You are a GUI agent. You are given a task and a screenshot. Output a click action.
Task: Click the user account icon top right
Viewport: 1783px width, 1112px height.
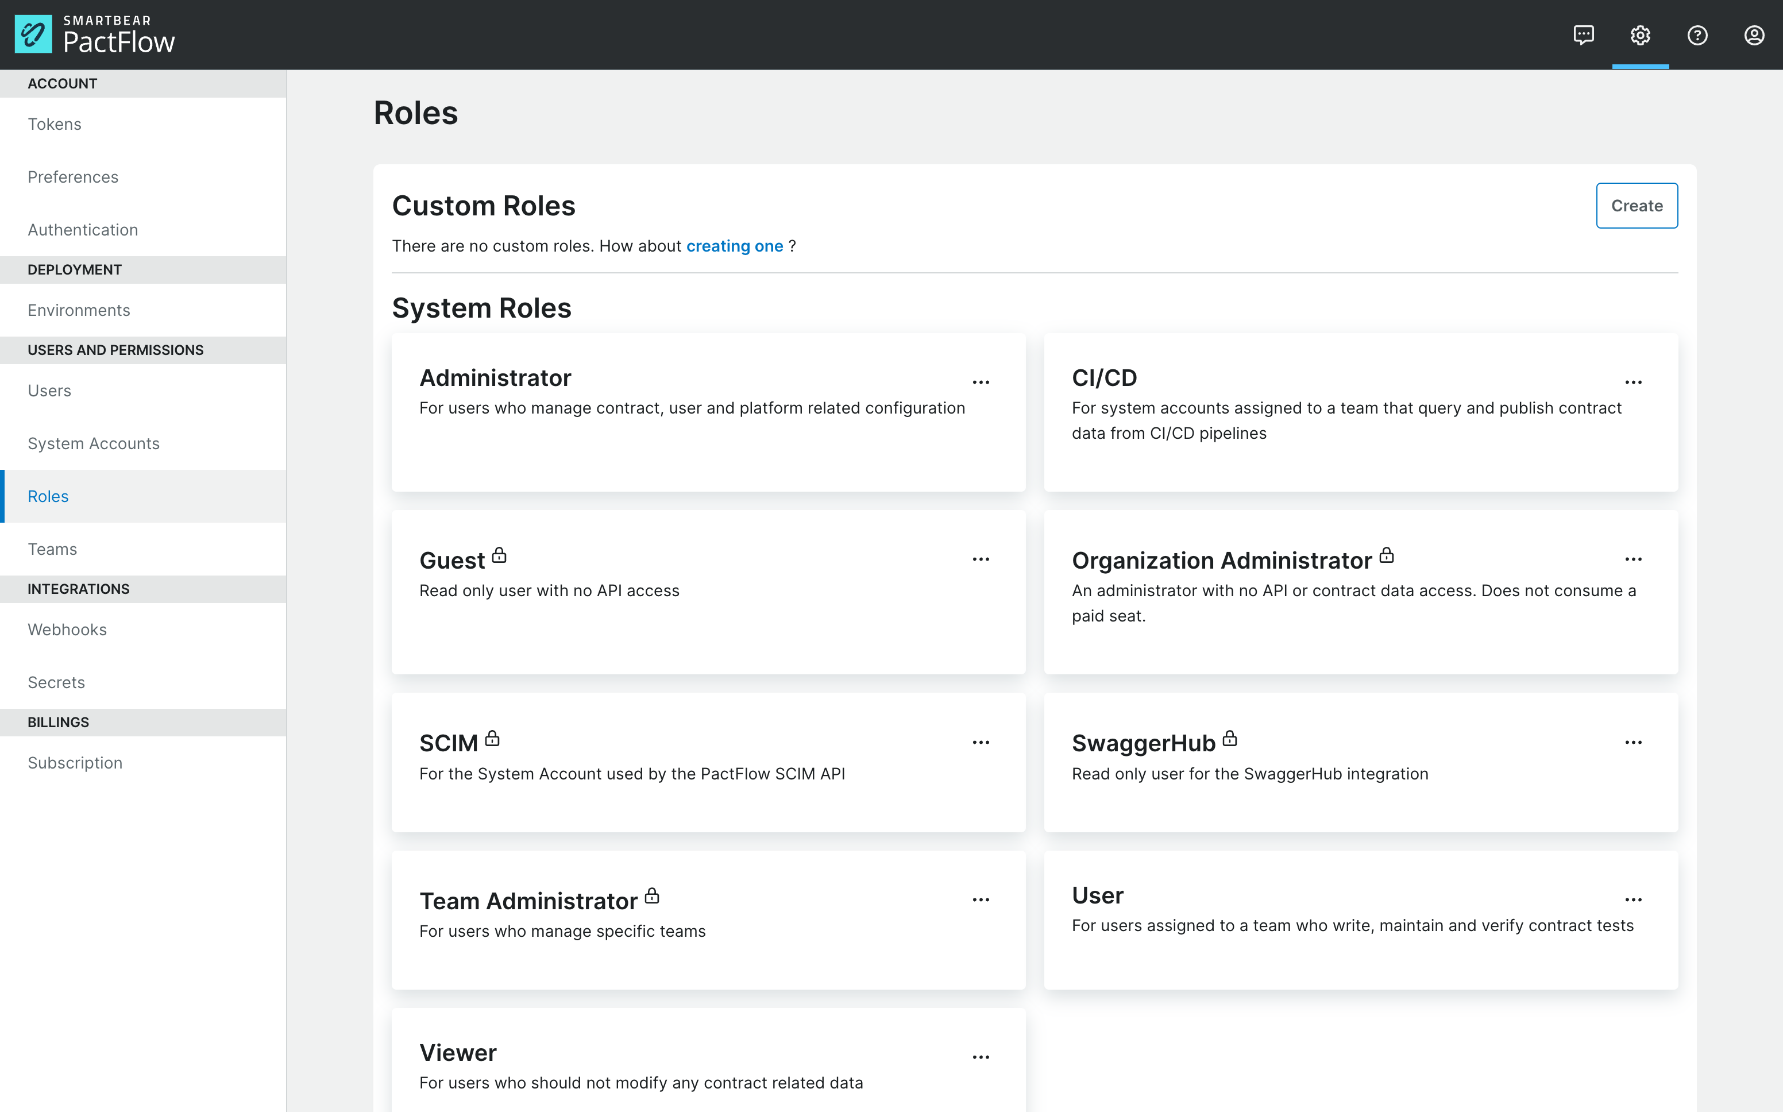(1755, 34)
